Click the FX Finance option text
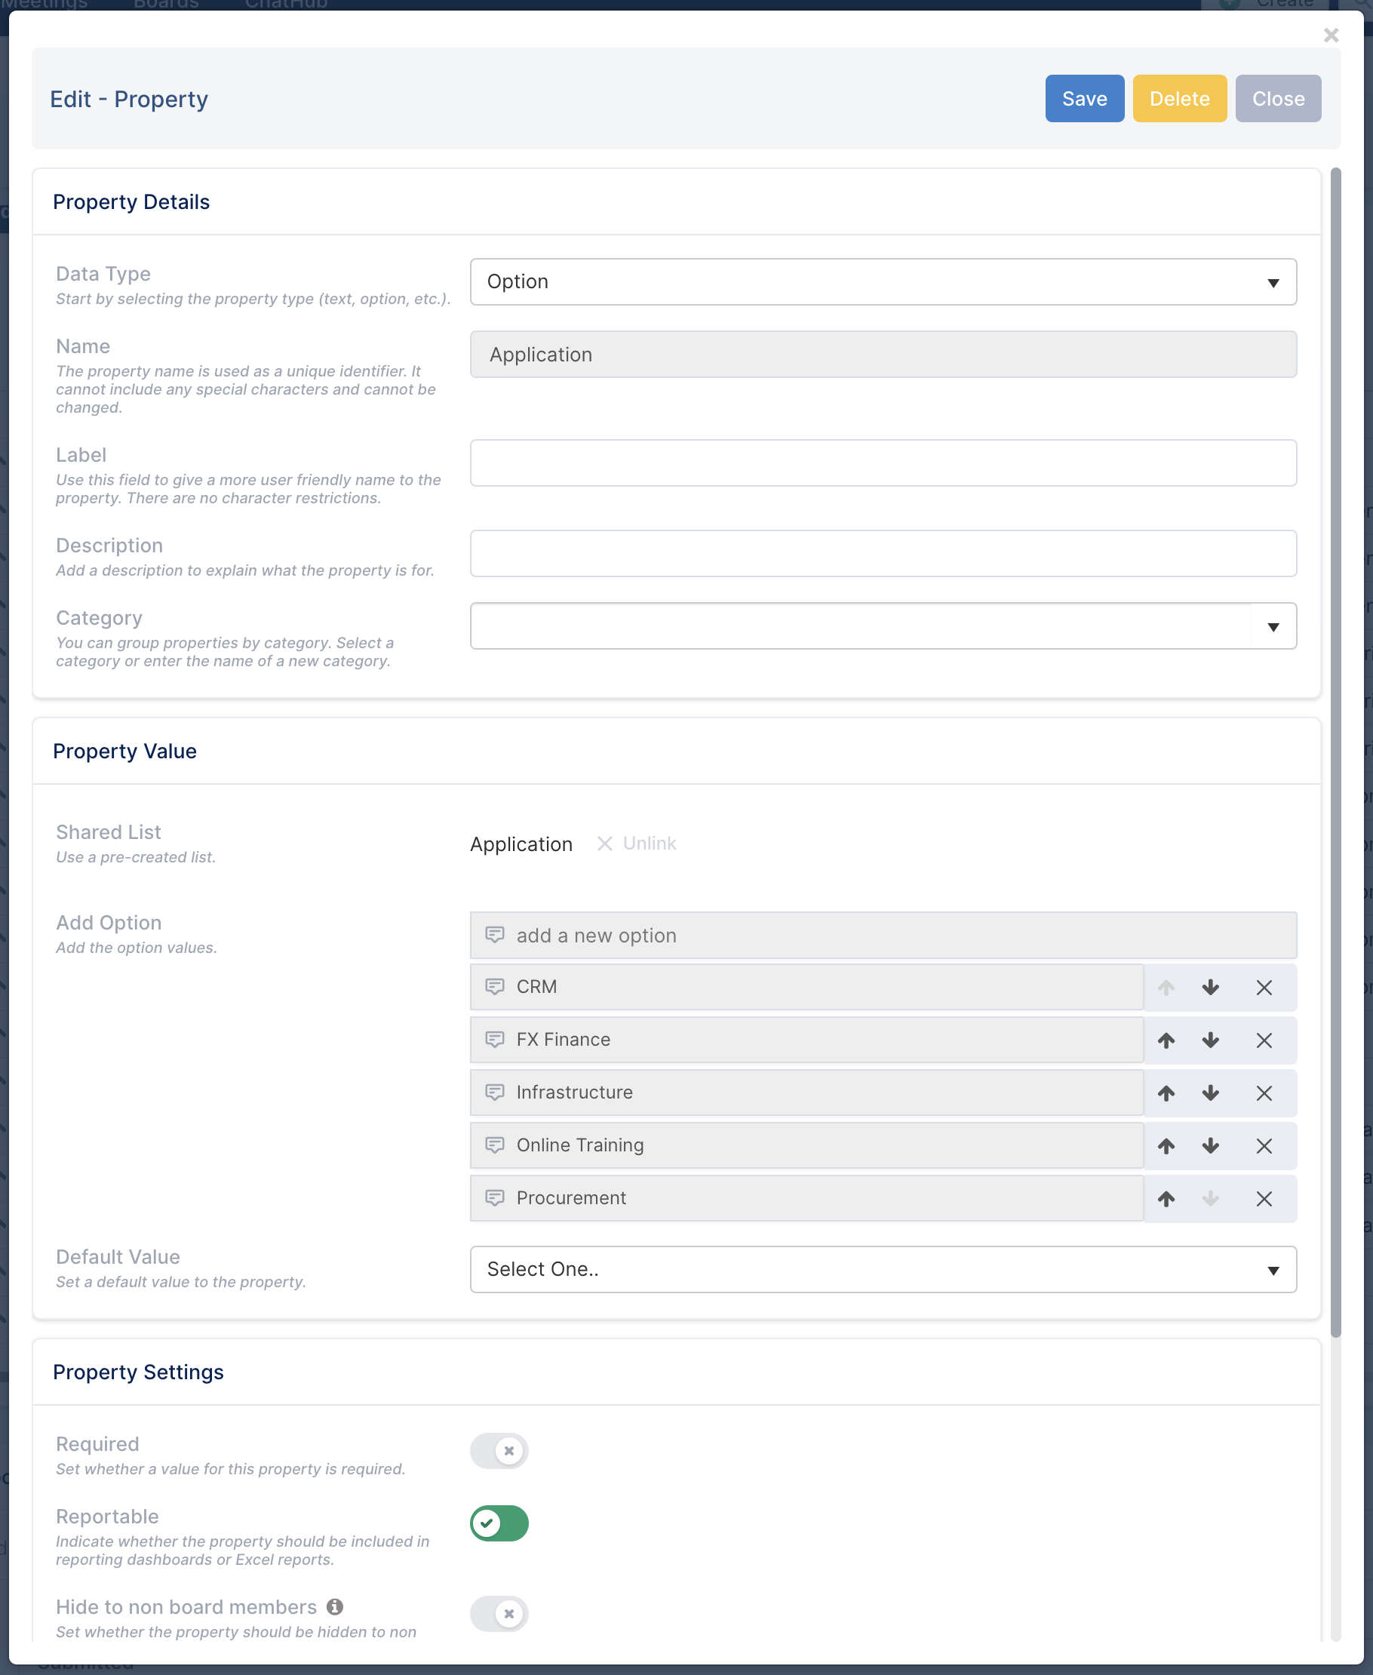 [563, 1040]
